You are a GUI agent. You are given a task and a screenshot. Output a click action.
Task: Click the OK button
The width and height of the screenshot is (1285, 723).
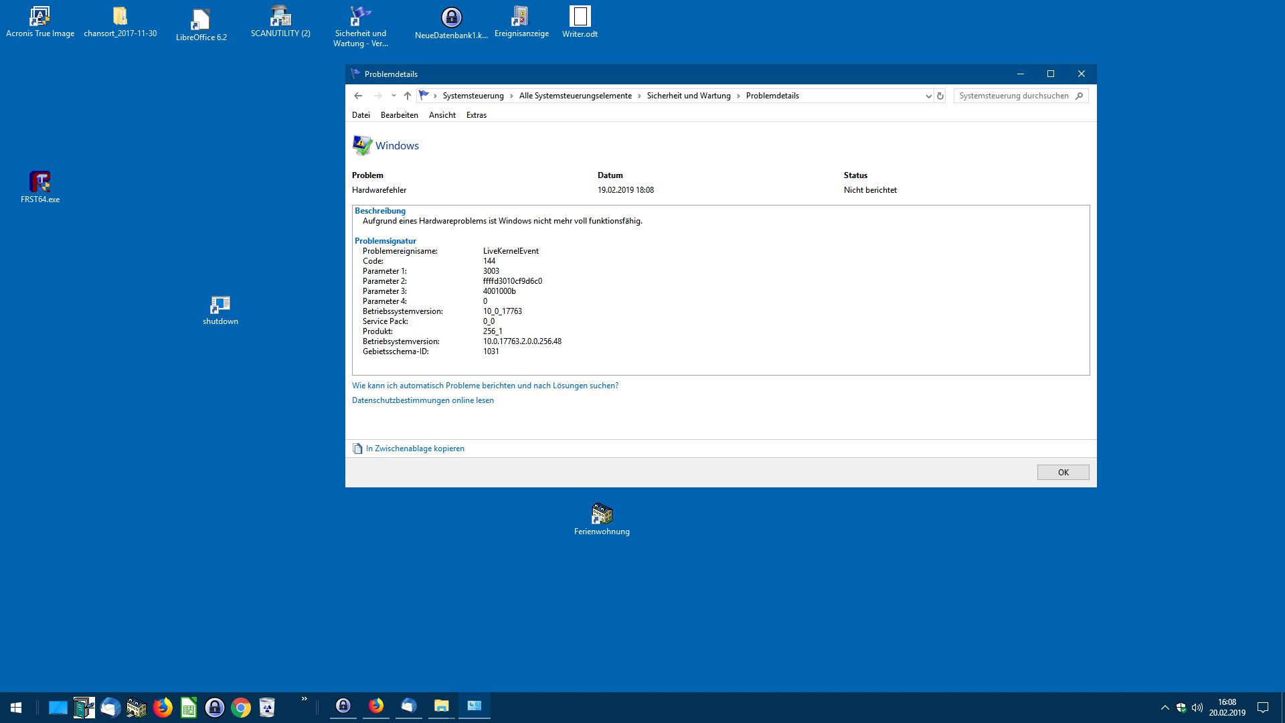1063,472
